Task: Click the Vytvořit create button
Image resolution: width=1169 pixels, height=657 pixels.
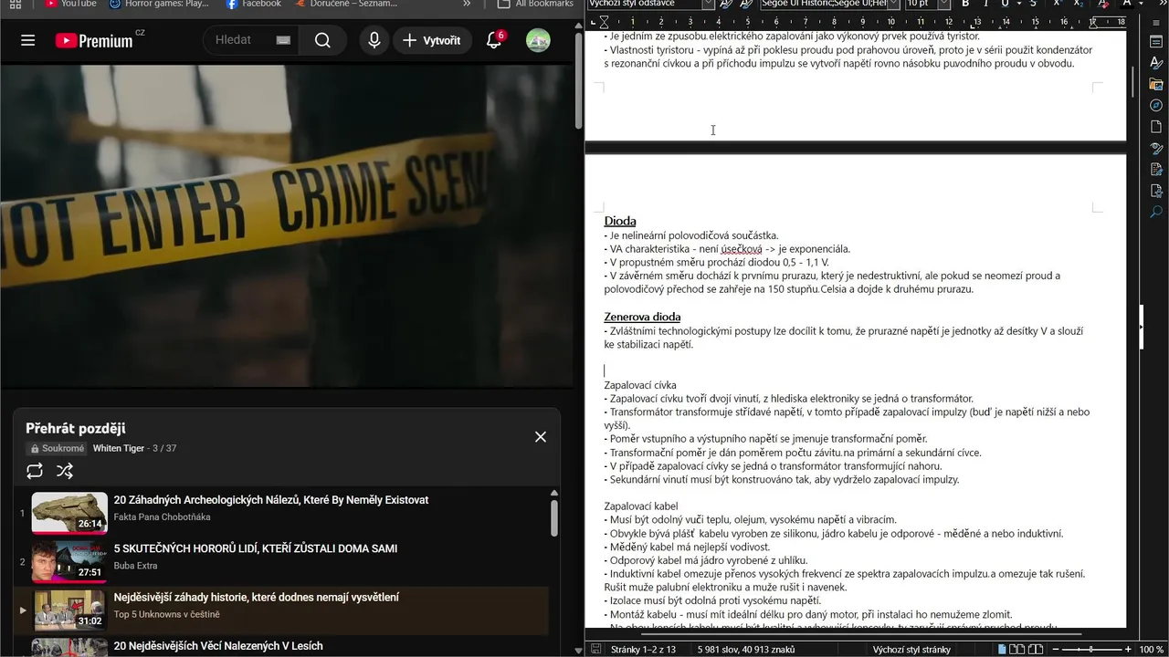Action: point(432,40)
